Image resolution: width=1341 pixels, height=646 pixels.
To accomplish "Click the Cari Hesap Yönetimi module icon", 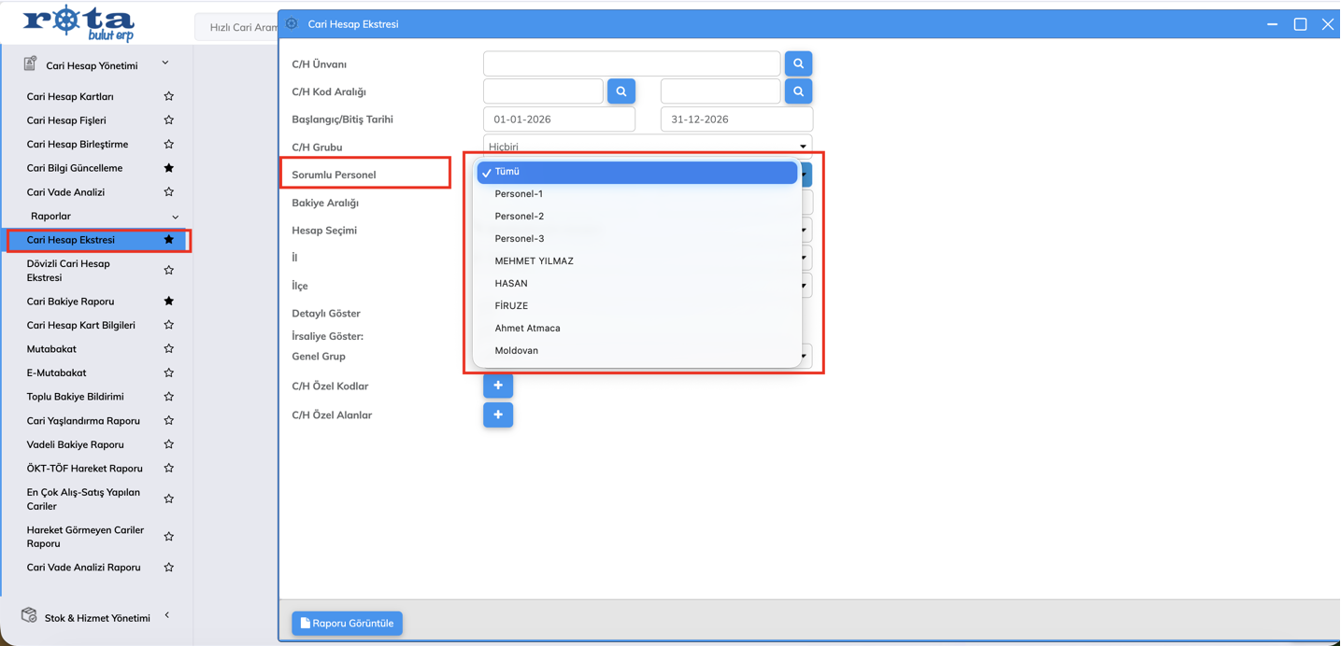I will (x=30, y=64).
